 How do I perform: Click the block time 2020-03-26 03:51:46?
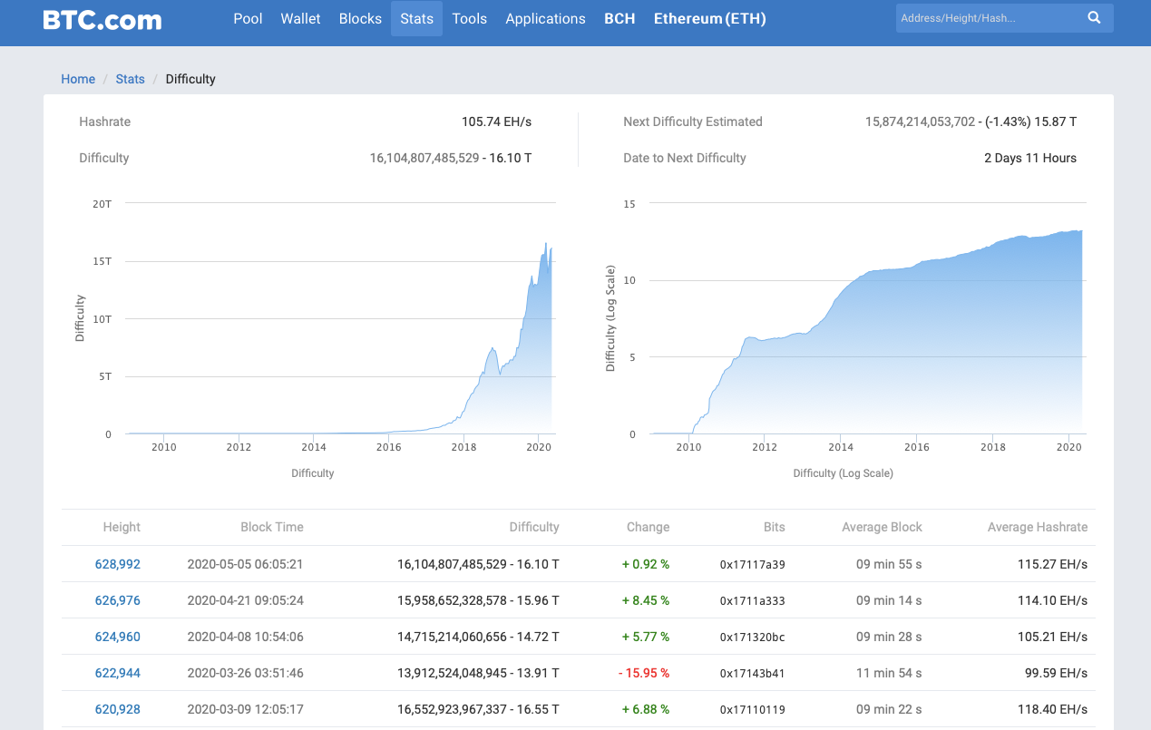[x=245, y=673]
